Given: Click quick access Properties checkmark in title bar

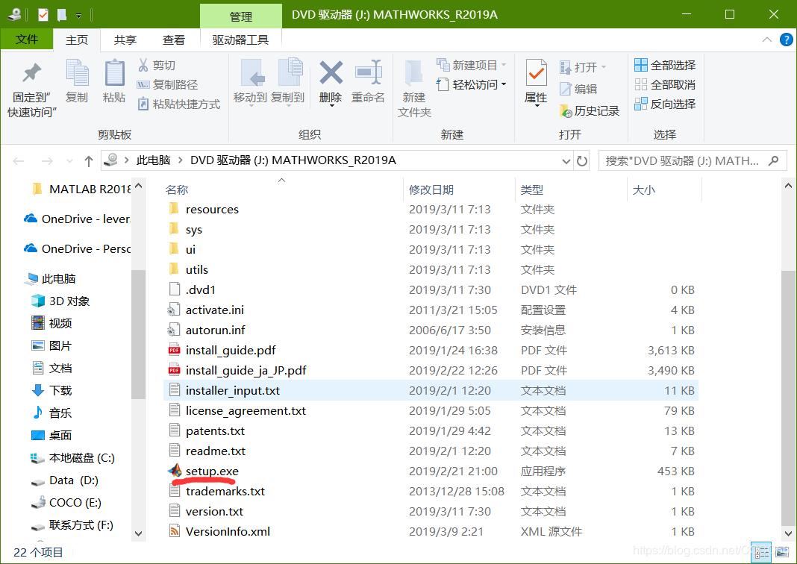Looking at the screenshot, I should (43, 15).
